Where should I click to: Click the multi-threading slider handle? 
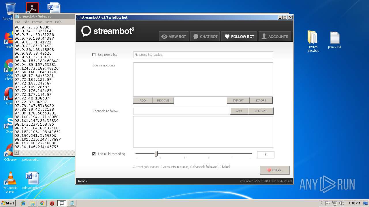click(156, 154)
